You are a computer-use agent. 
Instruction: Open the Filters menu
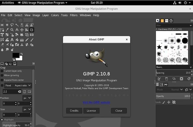[x=74, y=15]
